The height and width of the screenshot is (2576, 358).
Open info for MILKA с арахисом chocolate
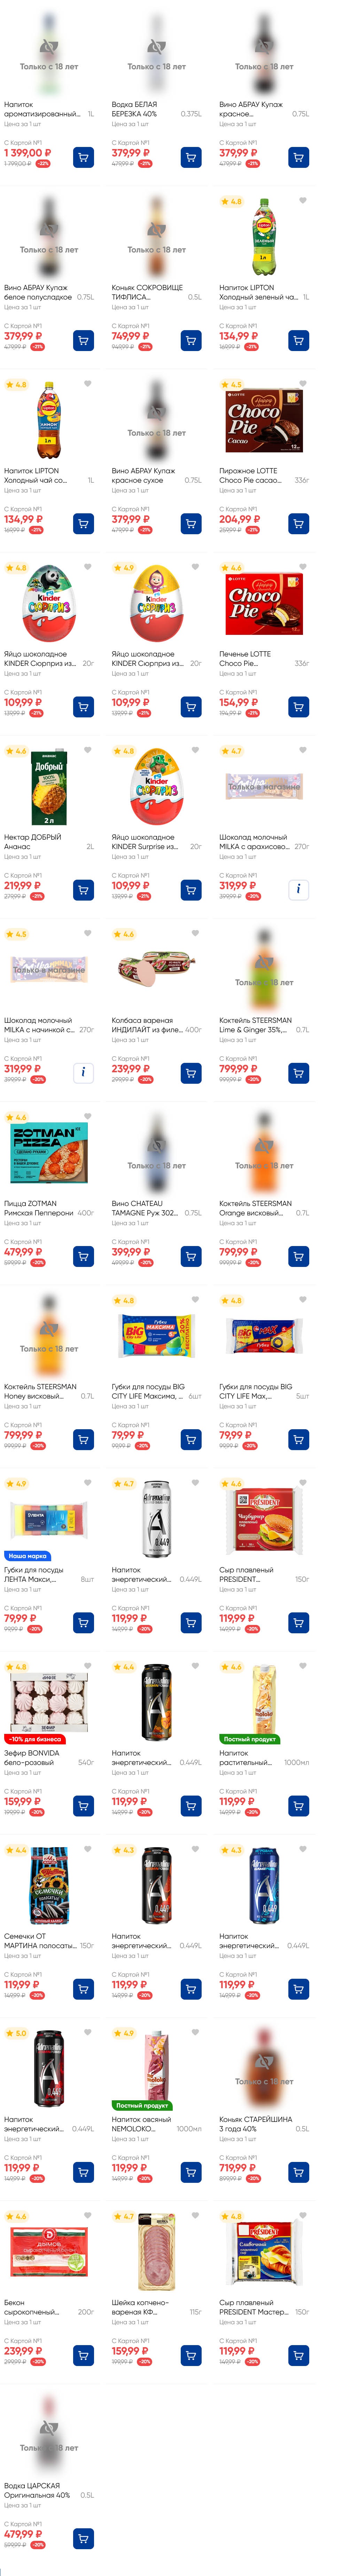[x=298, y=889]
